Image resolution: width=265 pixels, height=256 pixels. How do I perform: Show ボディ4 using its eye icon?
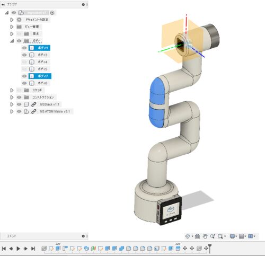click(x=24, y=62)
